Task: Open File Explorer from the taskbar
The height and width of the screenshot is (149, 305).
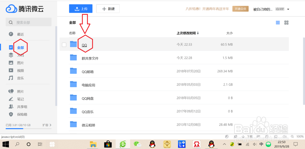Action: 93,144
